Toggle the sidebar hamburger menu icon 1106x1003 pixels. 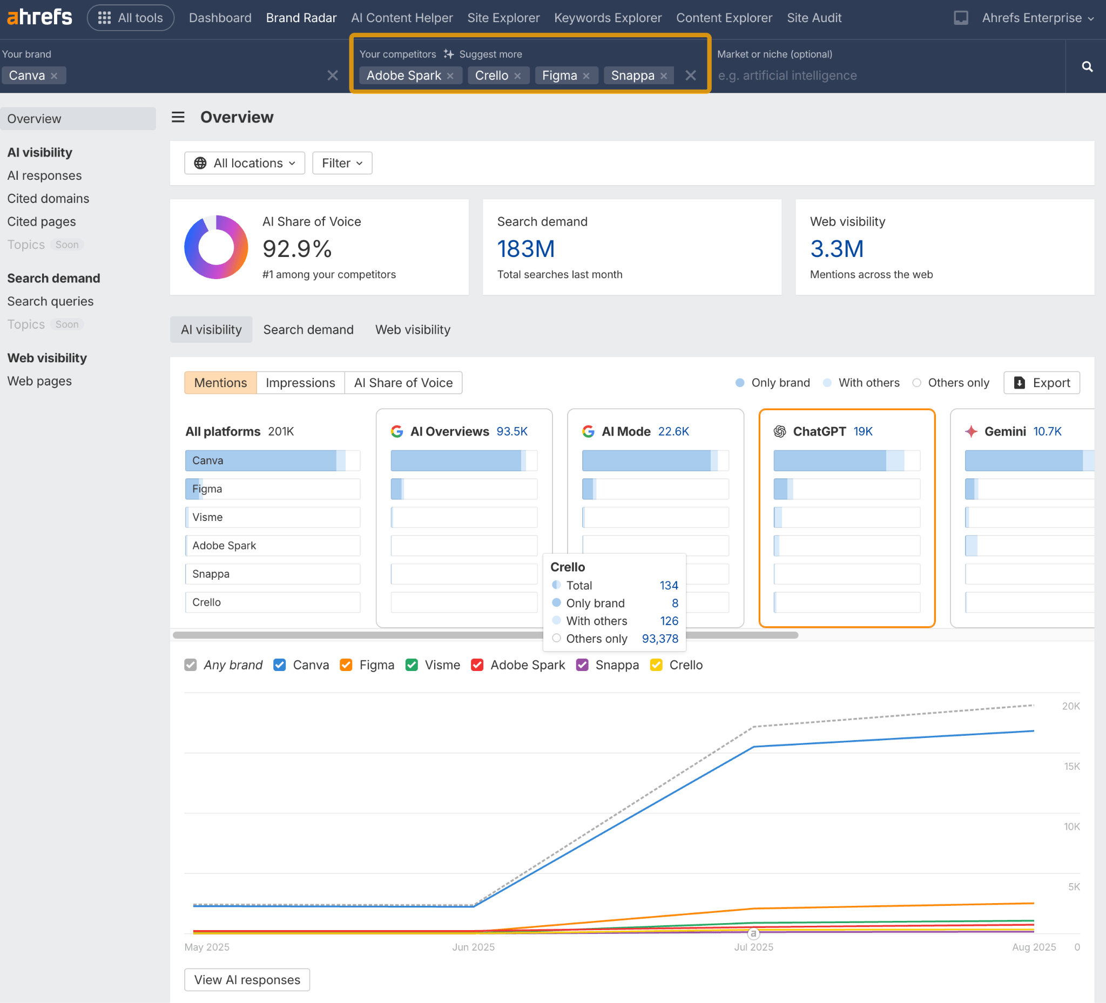178,117
